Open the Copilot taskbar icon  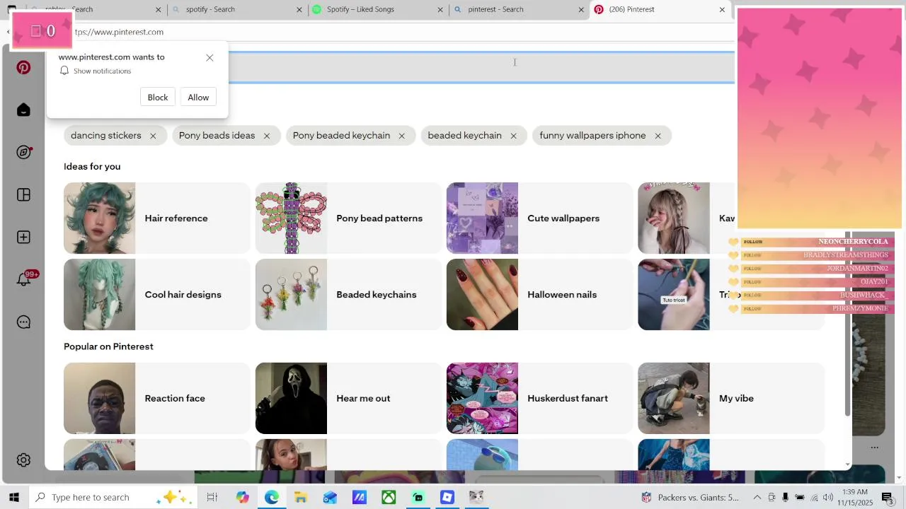pyautogui.click(x=242, y=497)
